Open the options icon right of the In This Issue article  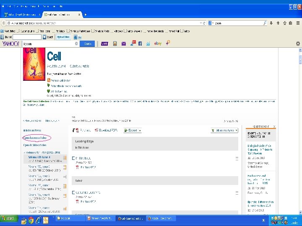pos(237,158)
